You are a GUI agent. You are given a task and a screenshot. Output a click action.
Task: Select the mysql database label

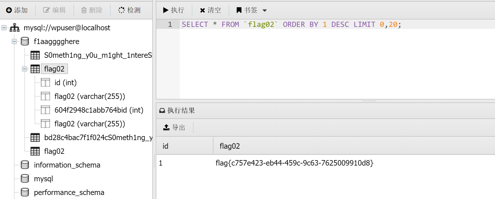43,179
